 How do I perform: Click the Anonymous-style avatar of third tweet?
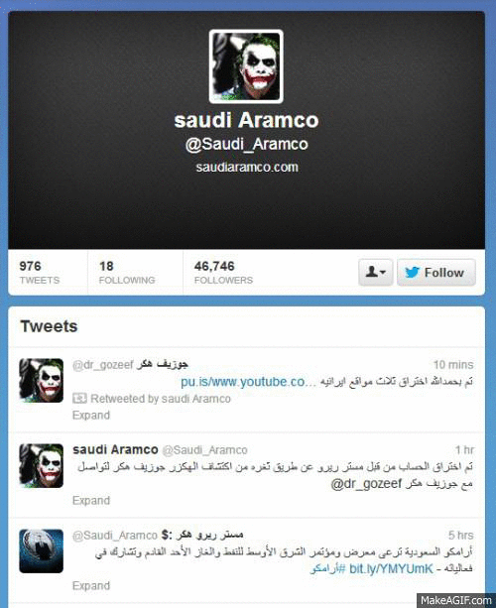pos(41,551)
